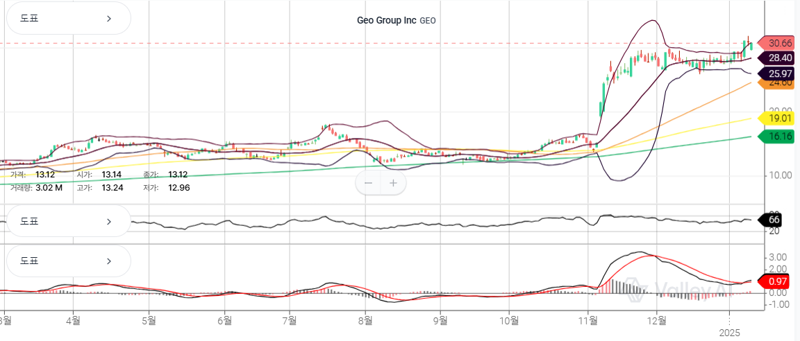800x341 pixels.
Task: Expand the 도표 selector in RSI panel
Action: coord(68,222)
